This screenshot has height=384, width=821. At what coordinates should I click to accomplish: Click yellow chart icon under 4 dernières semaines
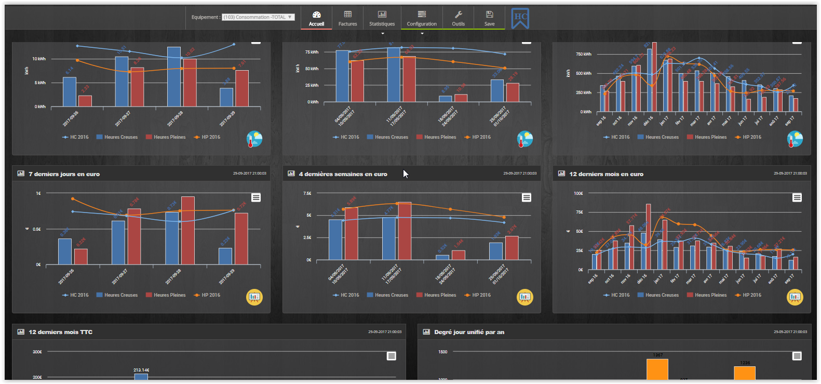[525, 297]
